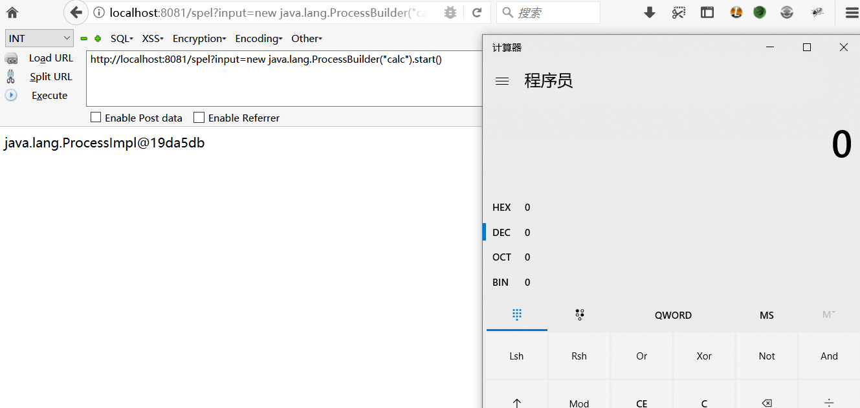Select BIN number base
Image resolution: width=860 pixels, height=408 pixels.
tap(511, 283)
